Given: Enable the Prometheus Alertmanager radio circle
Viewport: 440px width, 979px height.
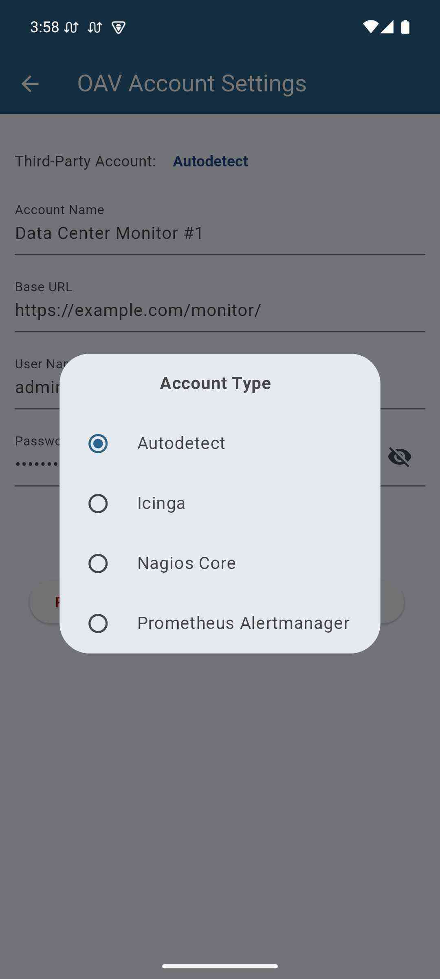Looking at the screenshot, I should click(x=98, y=623).
